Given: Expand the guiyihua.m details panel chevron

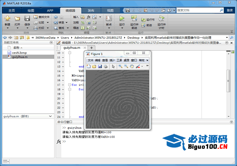Looking at the screenshot, I should point(51,117).
